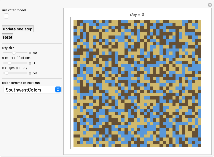This screenshot has width=214, height=157.
Task: Enable the run voter model checkbox
Action: 7,16
